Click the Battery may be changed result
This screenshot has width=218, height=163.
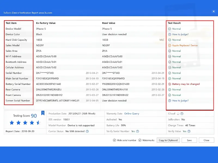[186, 84]
